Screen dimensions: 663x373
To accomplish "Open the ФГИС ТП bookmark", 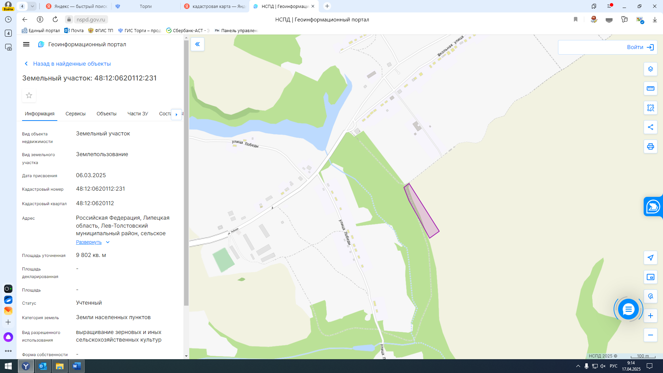I will pos(101,30).
